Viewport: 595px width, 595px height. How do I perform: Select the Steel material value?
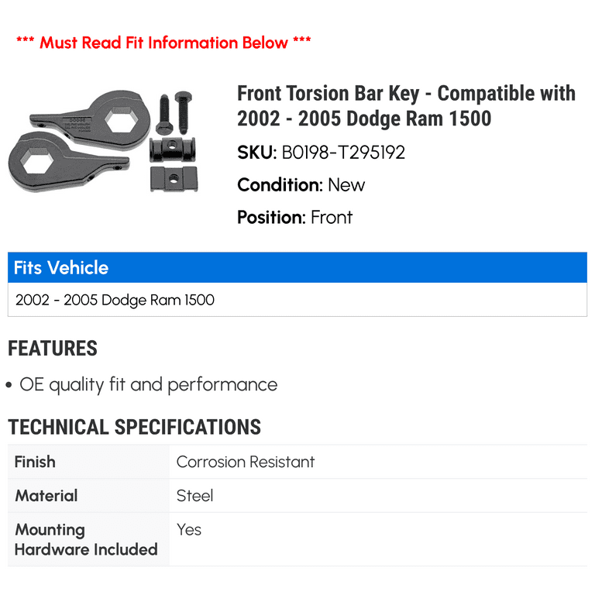click(194, 496)
